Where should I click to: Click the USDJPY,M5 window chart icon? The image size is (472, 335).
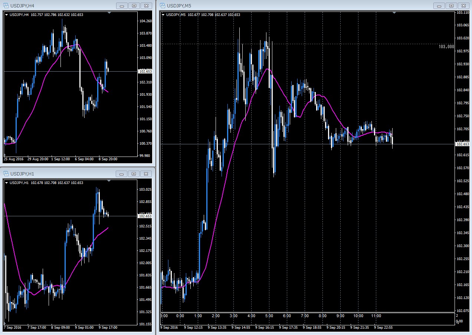[163, 6]
